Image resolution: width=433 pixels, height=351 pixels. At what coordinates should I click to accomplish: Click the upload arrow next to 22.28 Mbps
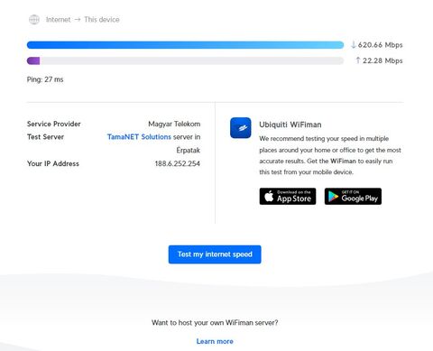(x=358, y=60)
